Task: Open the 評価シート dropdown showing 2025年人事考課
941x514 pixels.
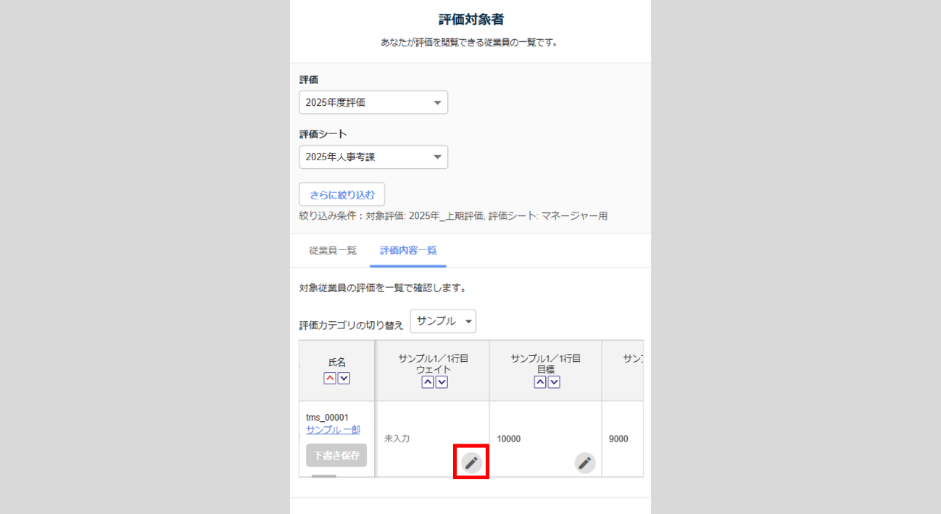Action: [373, 157]
